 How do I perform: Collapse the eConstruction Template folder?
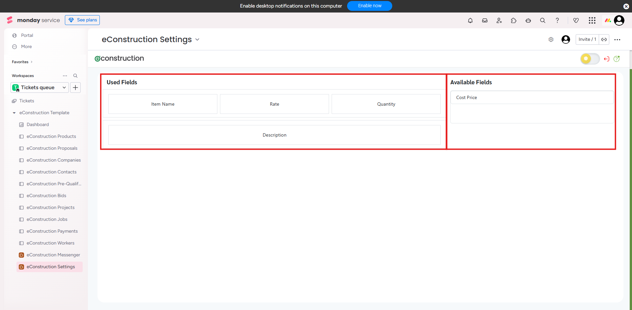point(14,113)
